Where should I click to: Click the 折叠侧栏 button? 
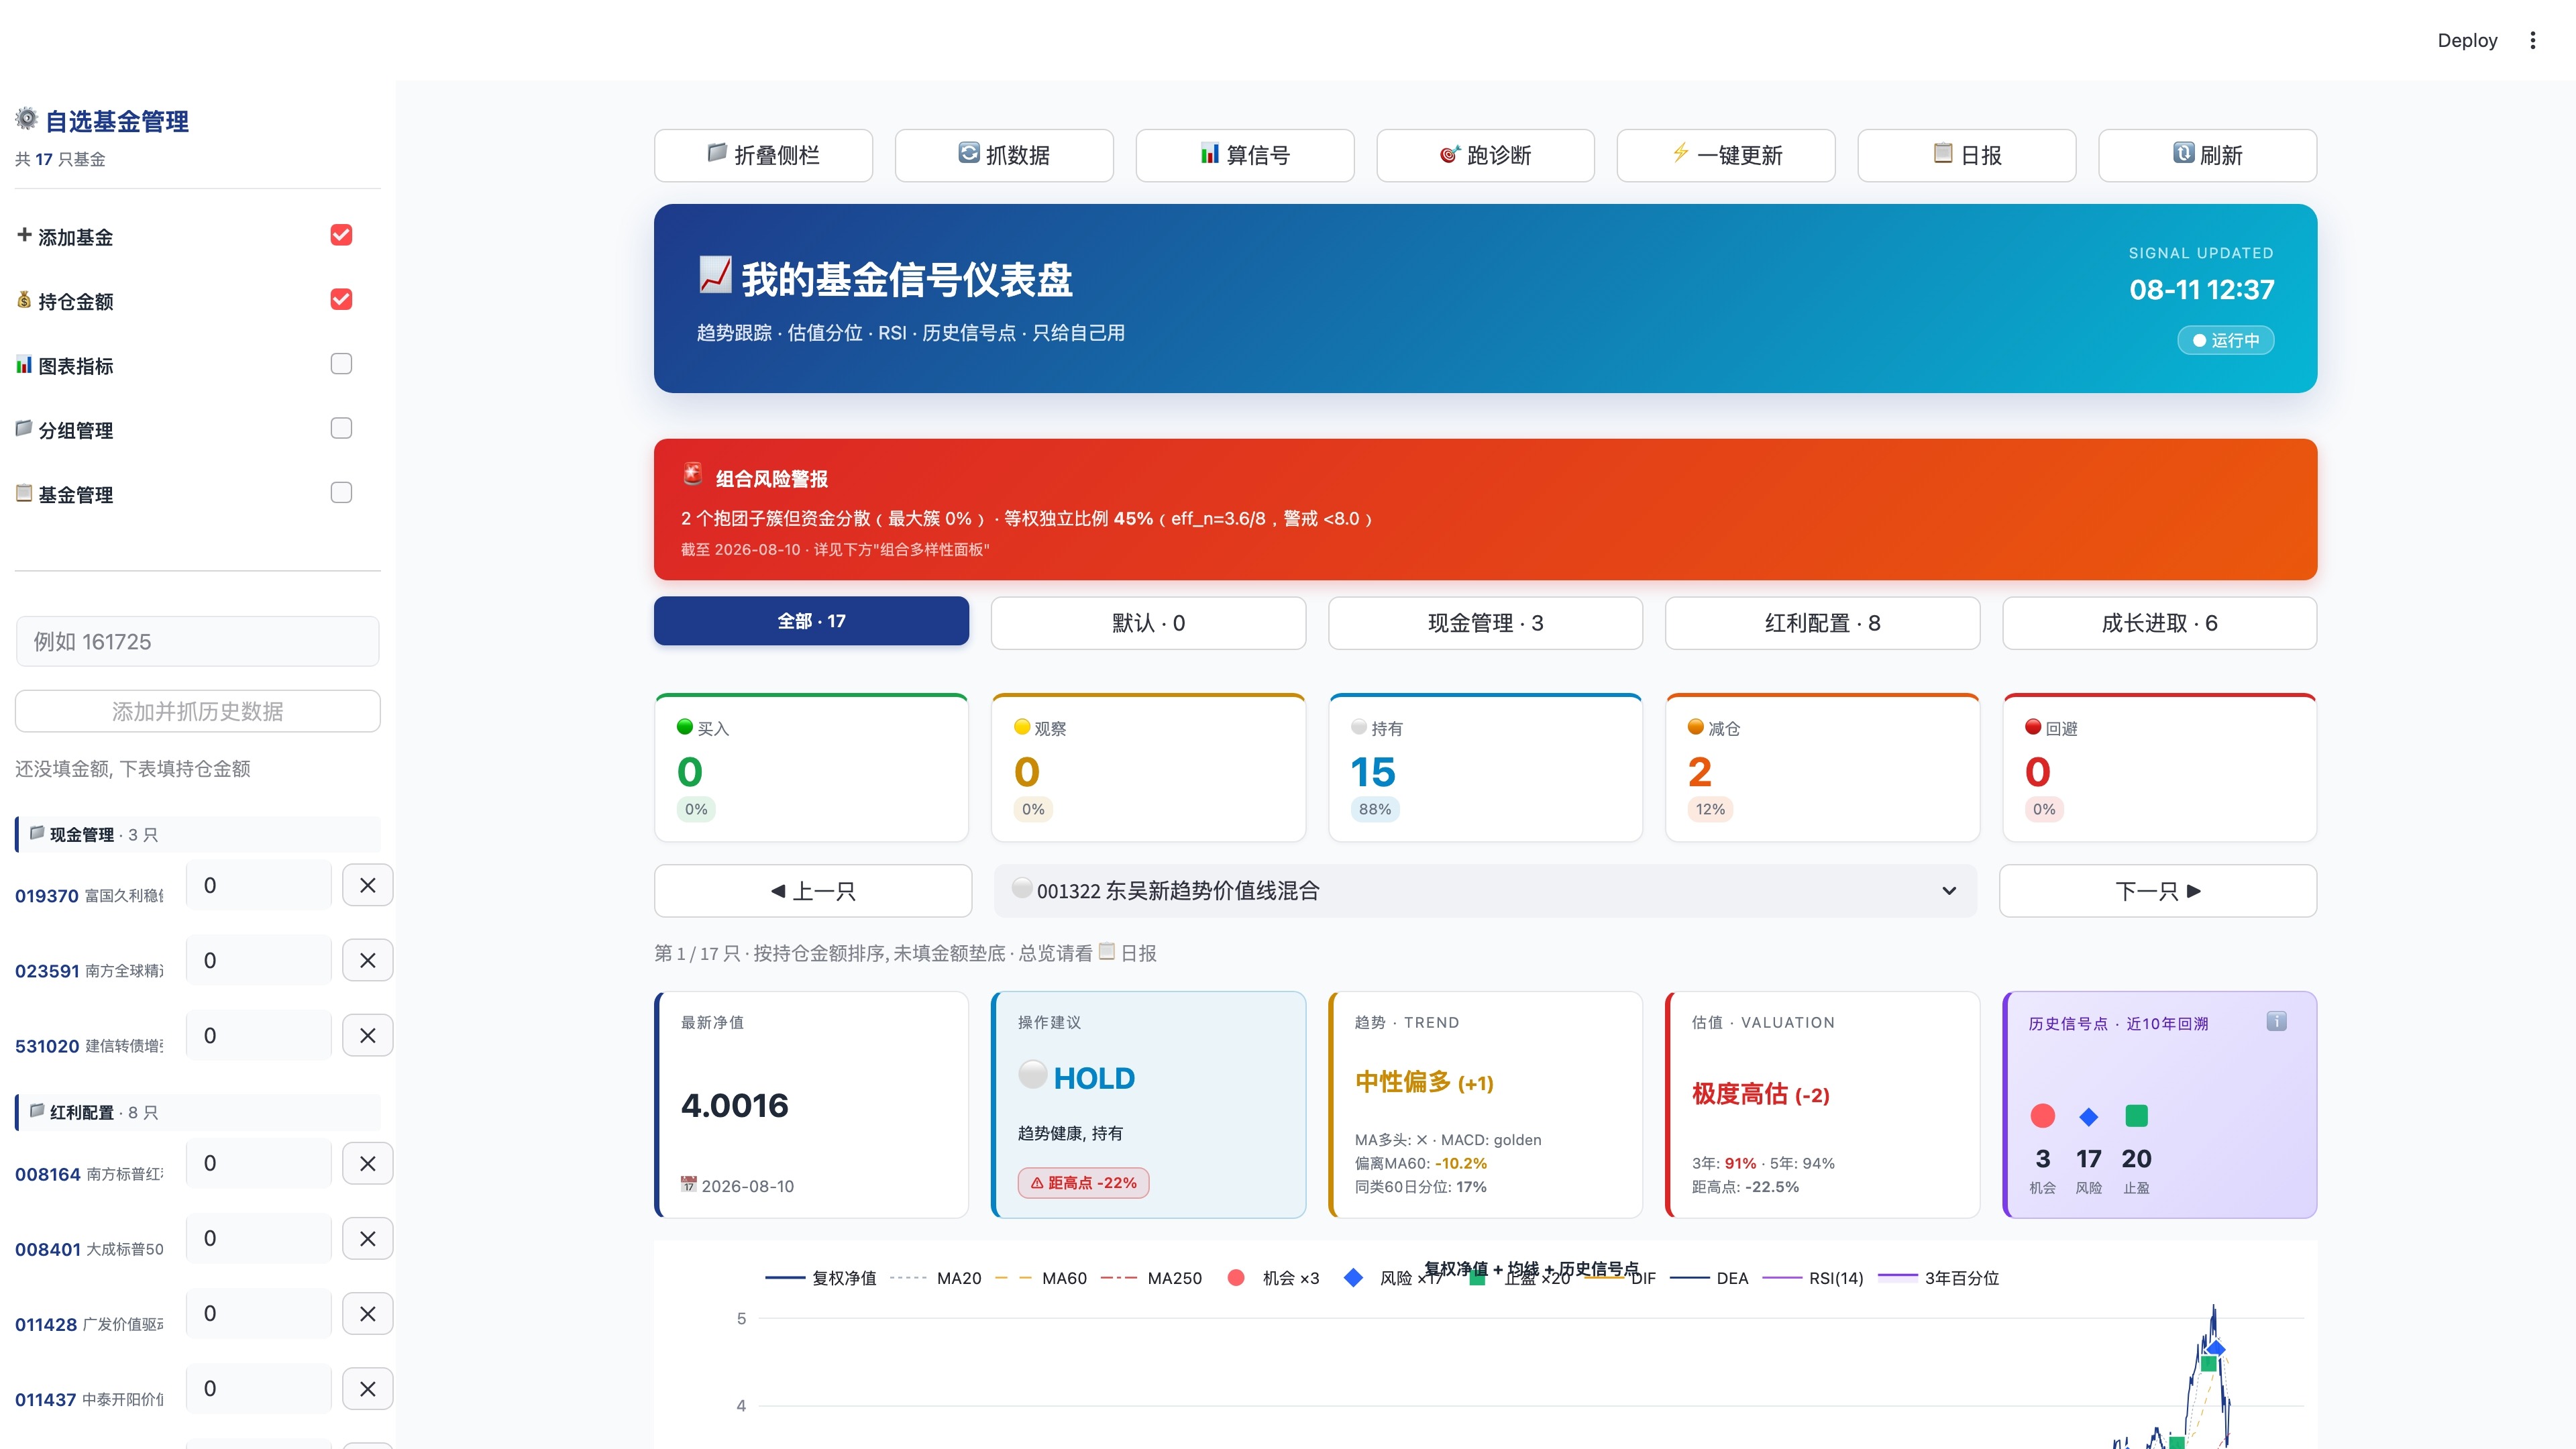pos(763,155)
